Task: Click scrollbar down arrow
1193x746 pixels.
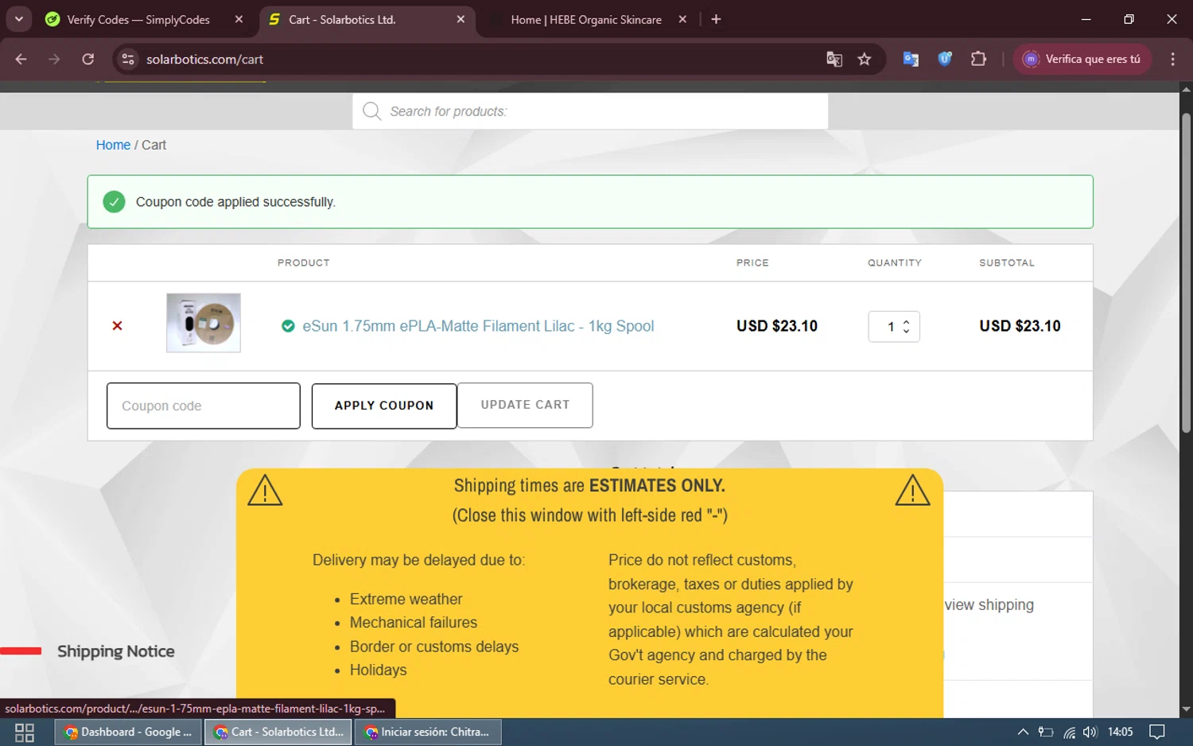Action: [1186, 709]
